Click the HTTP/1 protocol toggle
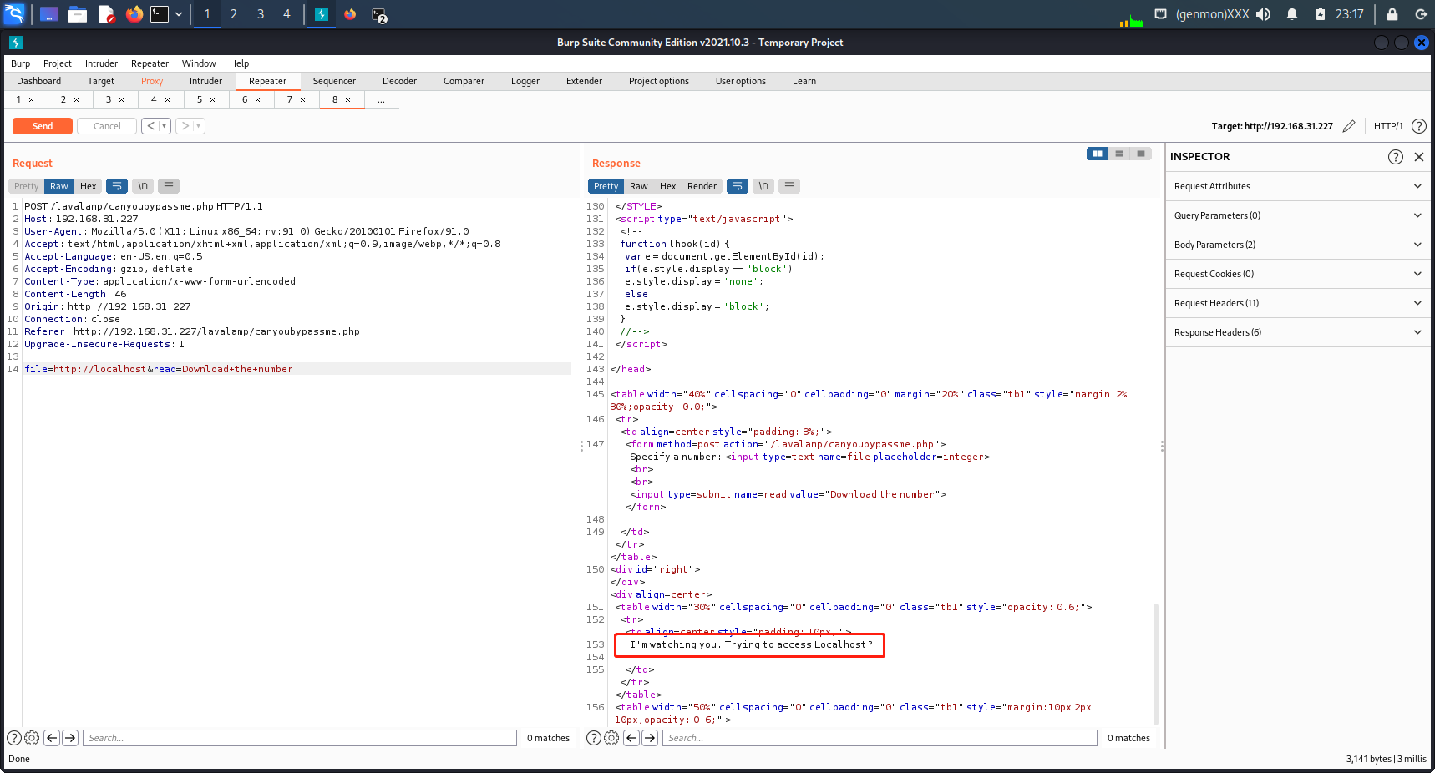The height and width of the screenshot is (773, 1435). [1388, 126]
